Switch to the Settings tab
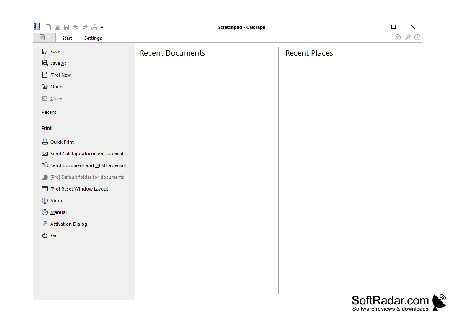Image resolution: width=456 pixels, height=322 pixels. (x=93, y=38)
